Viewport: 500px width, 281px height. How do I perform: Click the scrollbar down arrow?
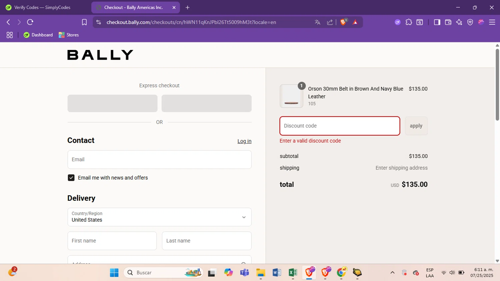(497, 261)
